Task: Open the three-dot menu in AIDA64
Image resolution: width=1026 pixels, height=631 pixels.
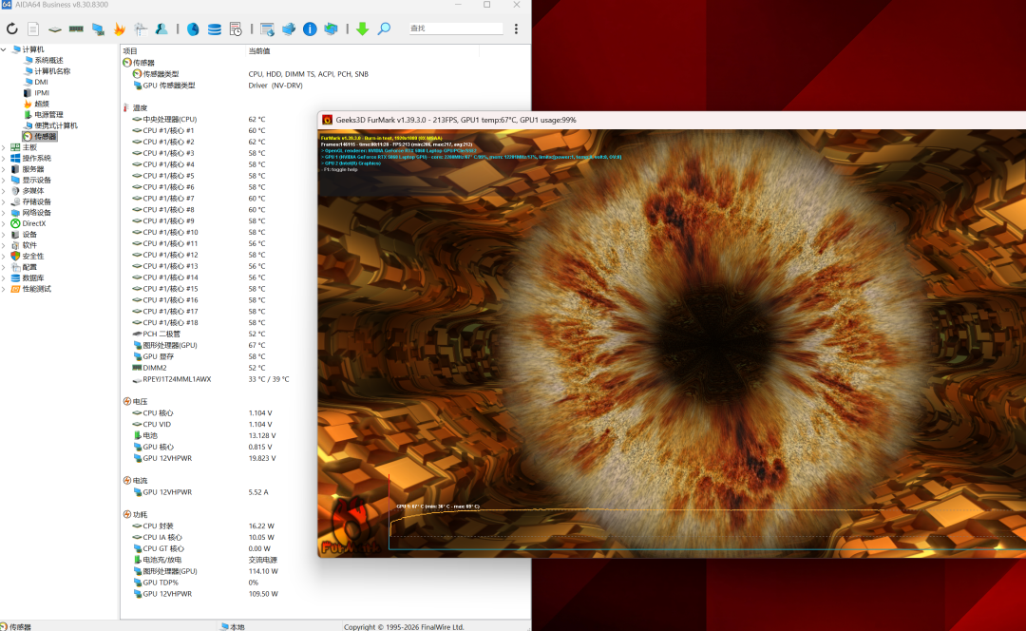Action: tap(516, 29)
